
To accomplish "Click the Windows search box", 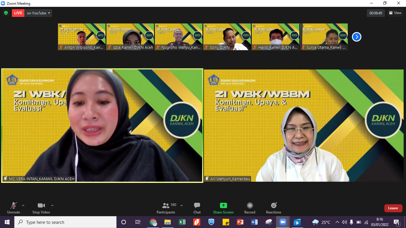I will pyautogui.click(x=65, y=222).
